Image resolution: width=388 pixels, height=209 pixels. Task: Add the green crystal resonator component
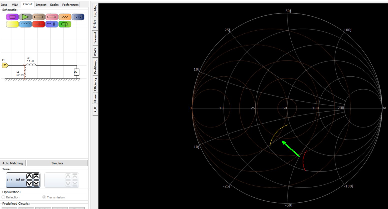[65, 24]
